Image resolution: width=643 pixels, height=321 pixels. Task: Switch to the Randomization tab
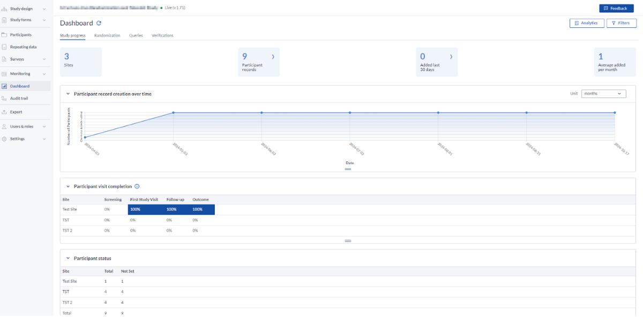coord(107,35)
